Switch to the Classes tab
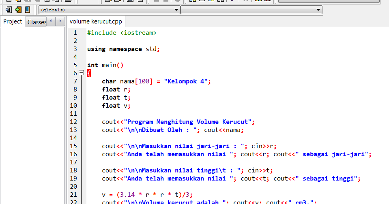This screenshot has width=389, height=204. pyautogui.click(x=37, y=22)
